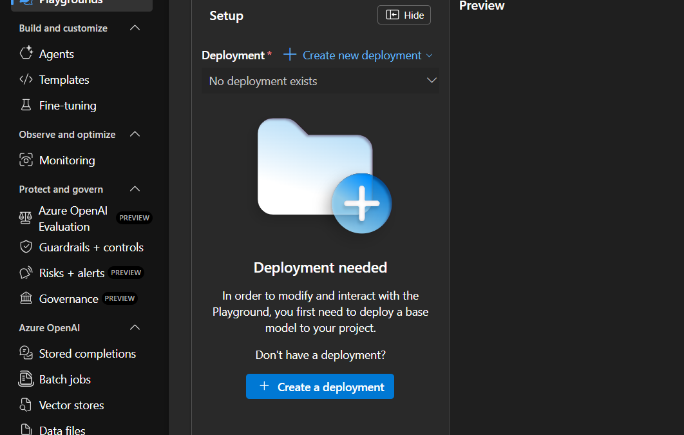This screenshot has height=435, width=684.
Task: Click the Monitoring camera-frame icon
Action: 26,160
